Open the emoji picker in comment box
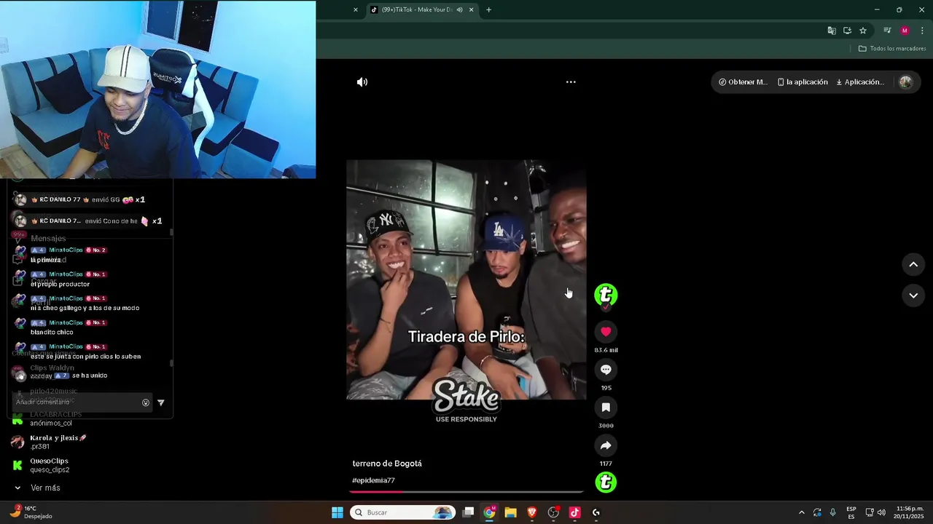The width and height of the screenshot is (933, 524). 146,402
